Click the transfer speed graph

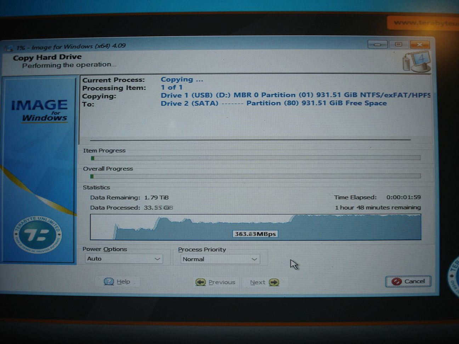coord(256,227)
